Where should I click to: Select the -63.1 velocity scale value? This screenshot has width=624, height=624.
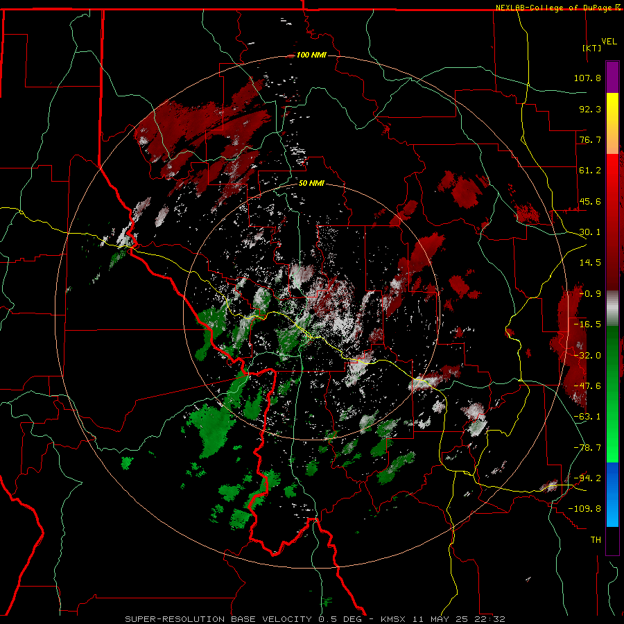(587, 417)
